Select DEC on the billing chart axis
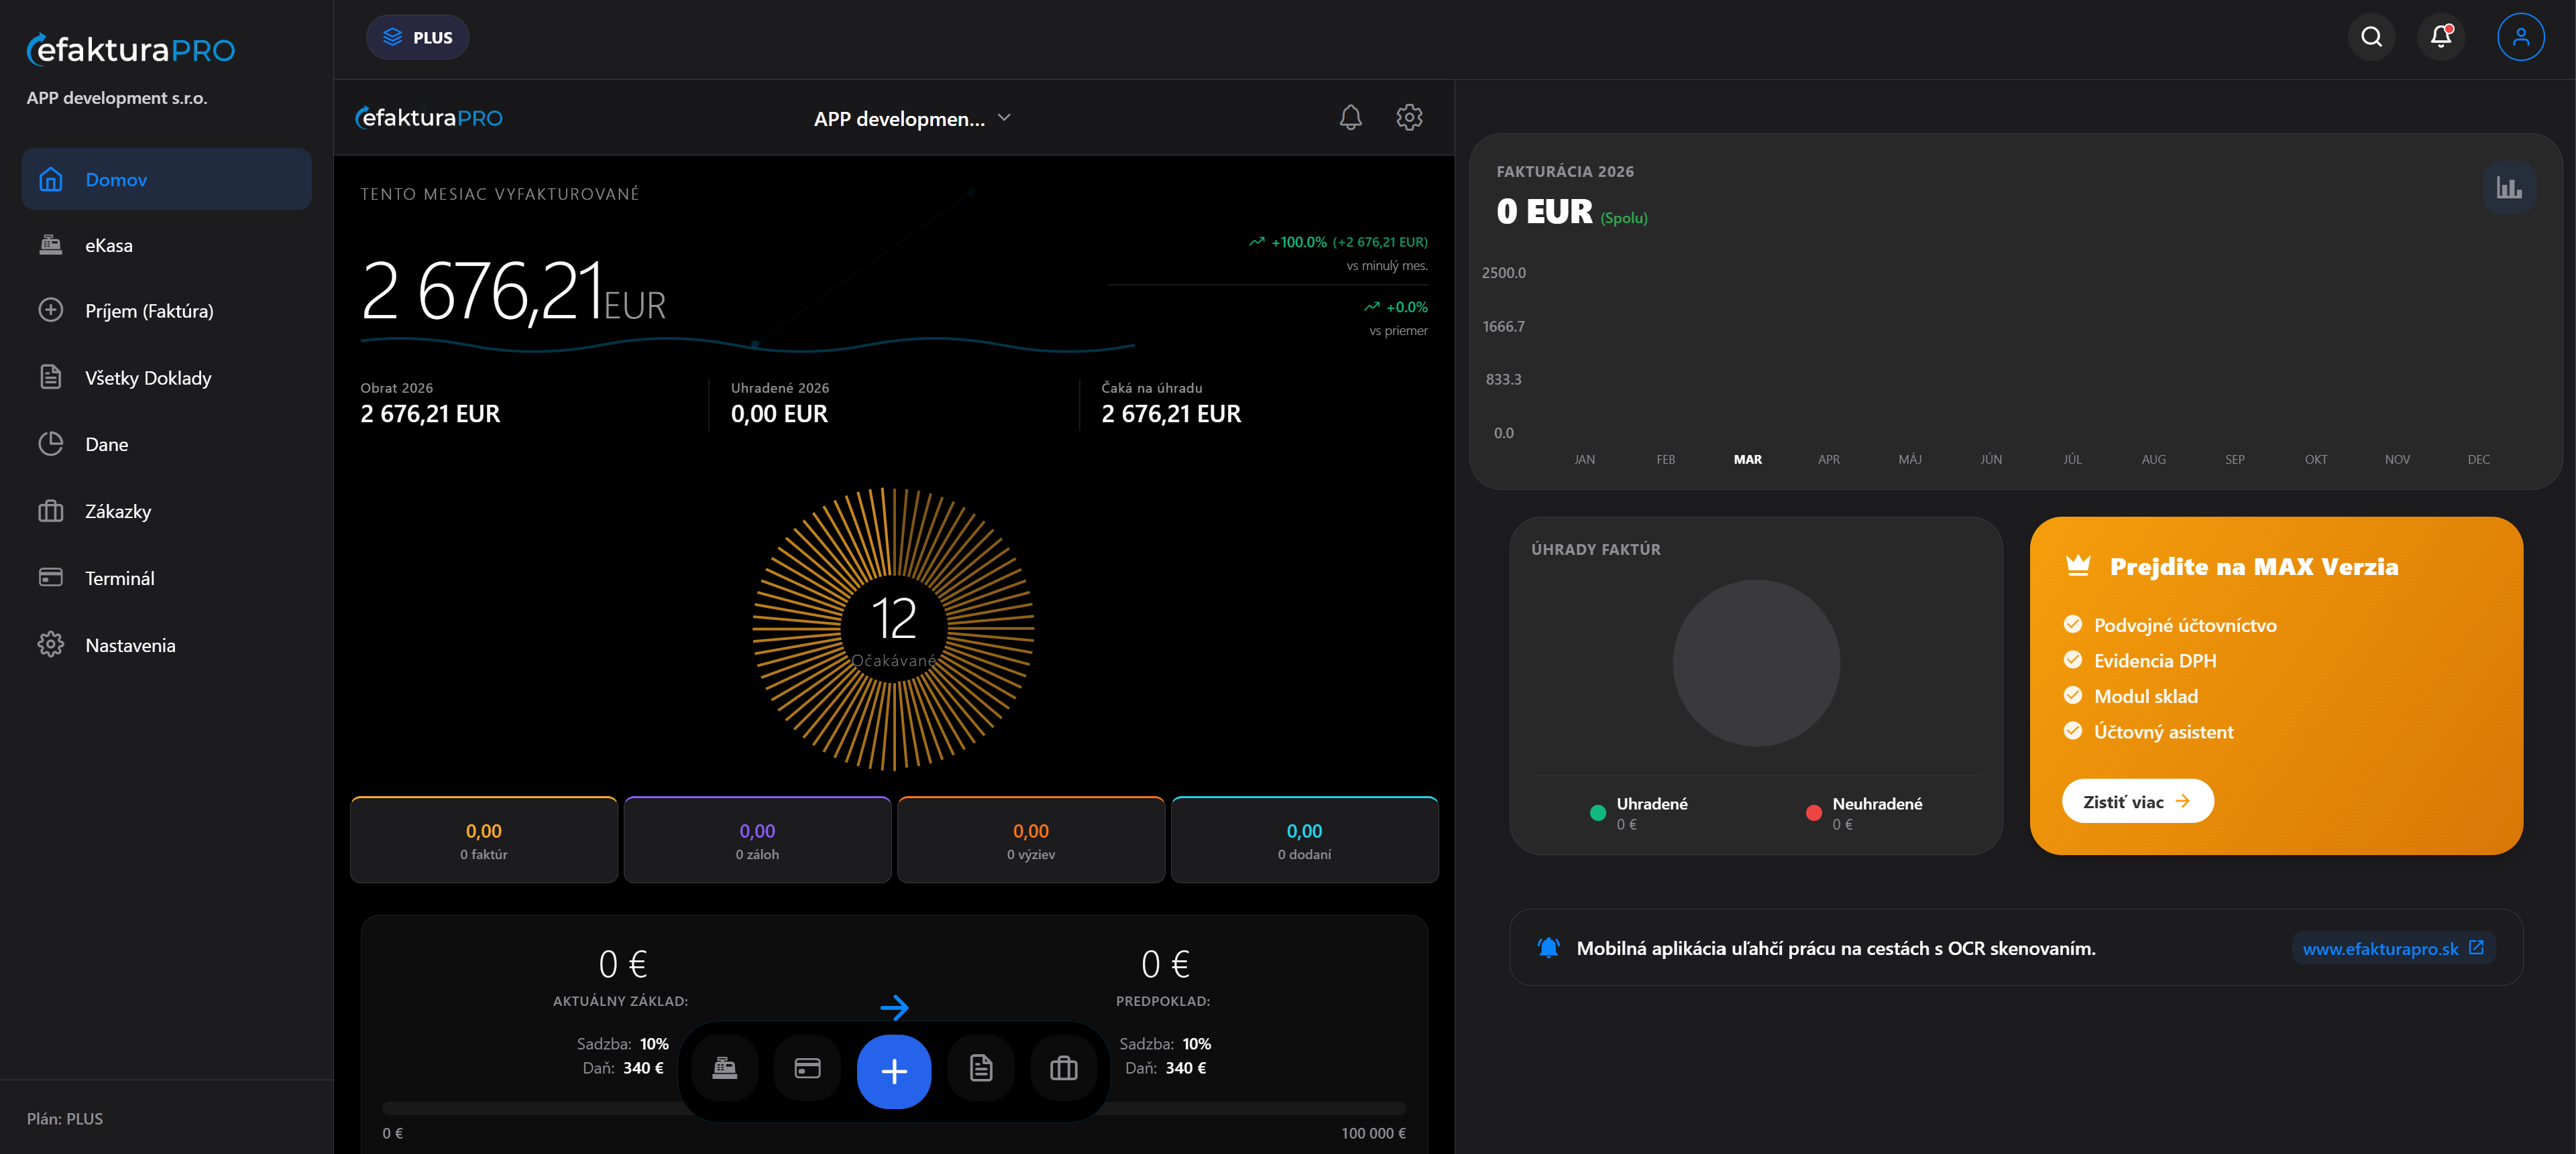 coord(2478,460)
